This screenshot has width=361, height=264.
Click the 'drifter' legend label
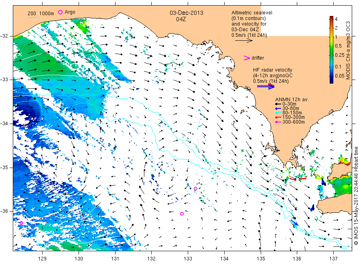pyautogui.click(x=258, y=58)
